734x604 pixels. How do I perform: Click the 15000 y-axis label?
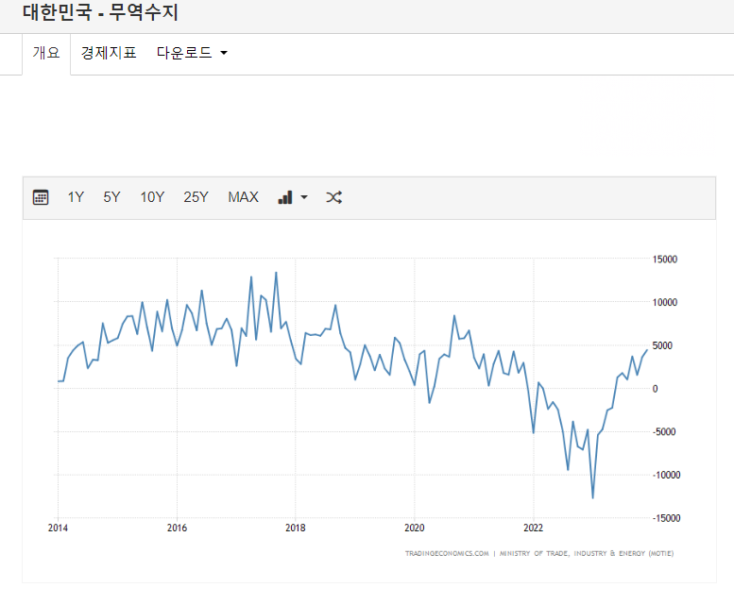pos(665,260)
